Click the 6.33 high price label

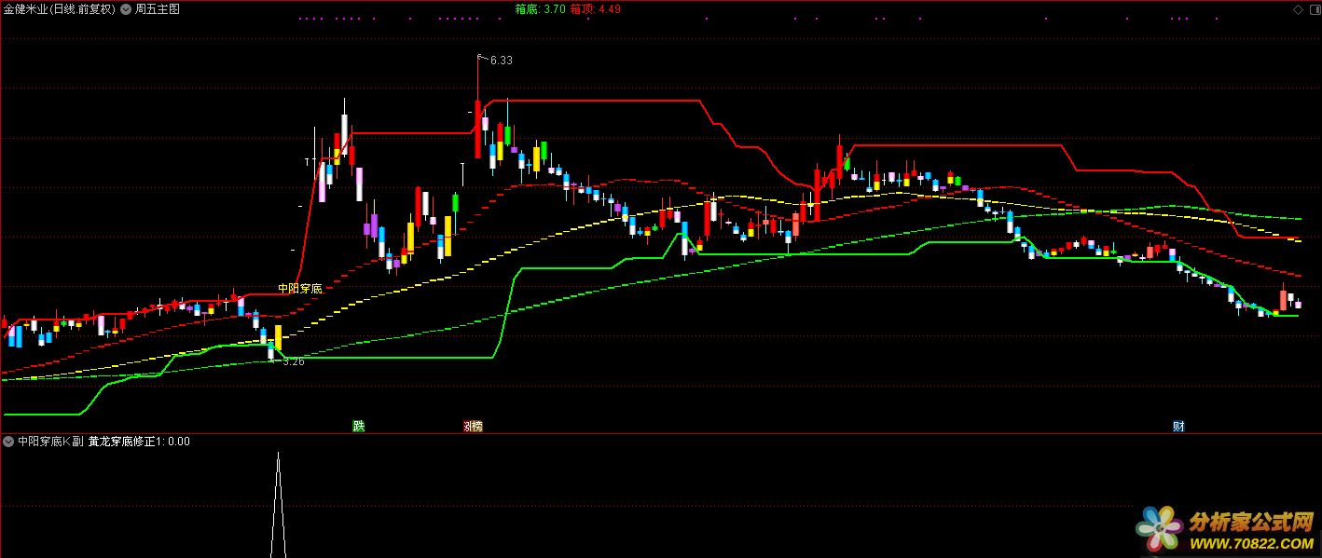coord(502,61)
